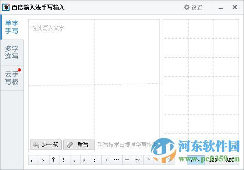Close the 百度输入法手写输入 window

pos(234,7)
